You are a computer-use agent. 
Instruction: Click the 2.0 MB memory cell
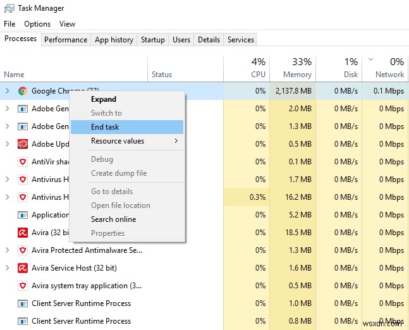(293, 109)
